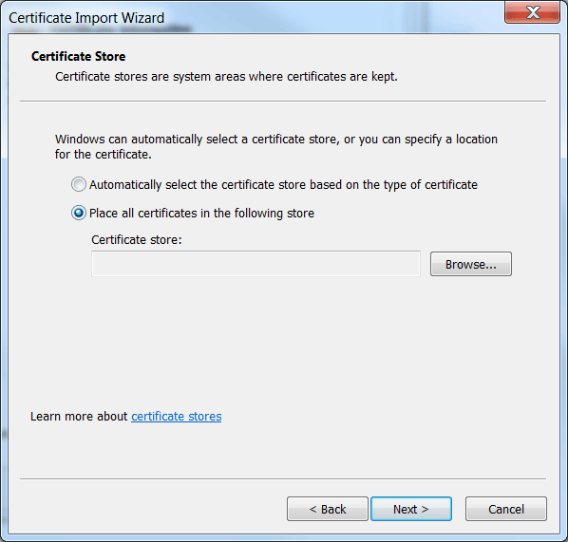Viewport: 568px width, 542px height.
Task: Proceed with the Next > button
Action: [x=411, y=509]
